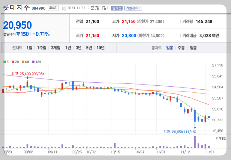The height and width of the screenshot is (160, 231).
Task: Click the 선차트 label
Action: pos(17,48)
